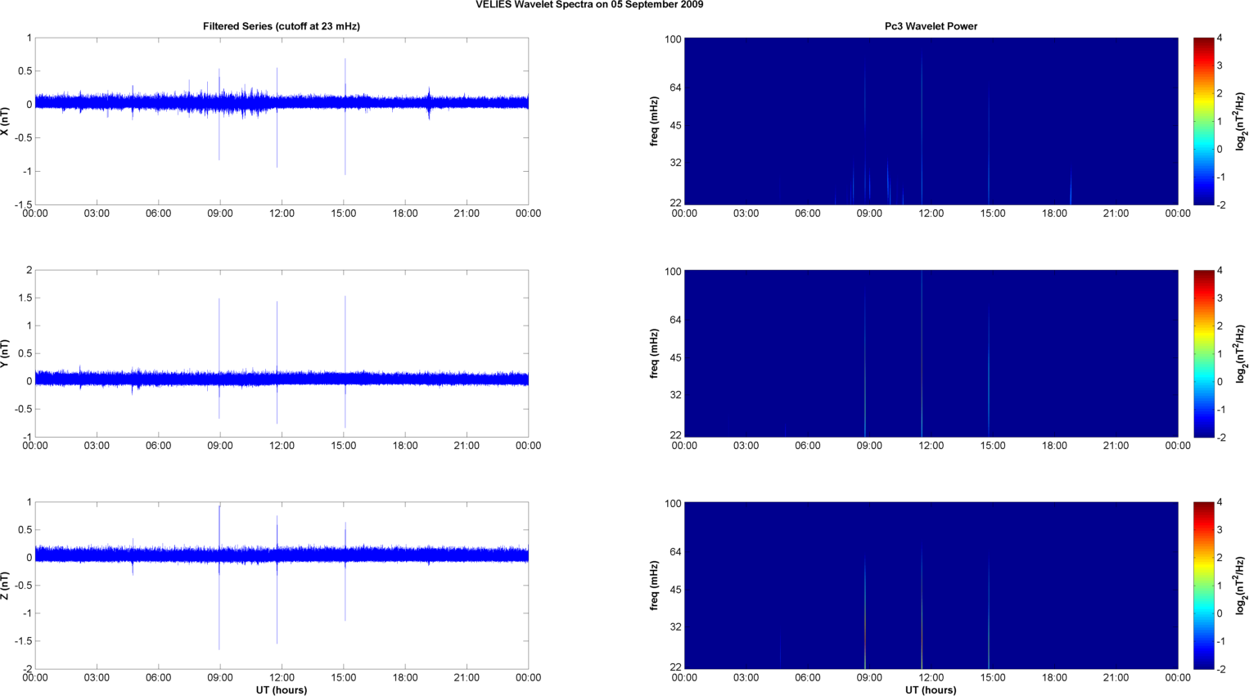Image resolution: width=1249 pixels, height=696 pixels.
Task: Click the log2(nT²/Hz) label of the top colorbar
Action: 1241,121
